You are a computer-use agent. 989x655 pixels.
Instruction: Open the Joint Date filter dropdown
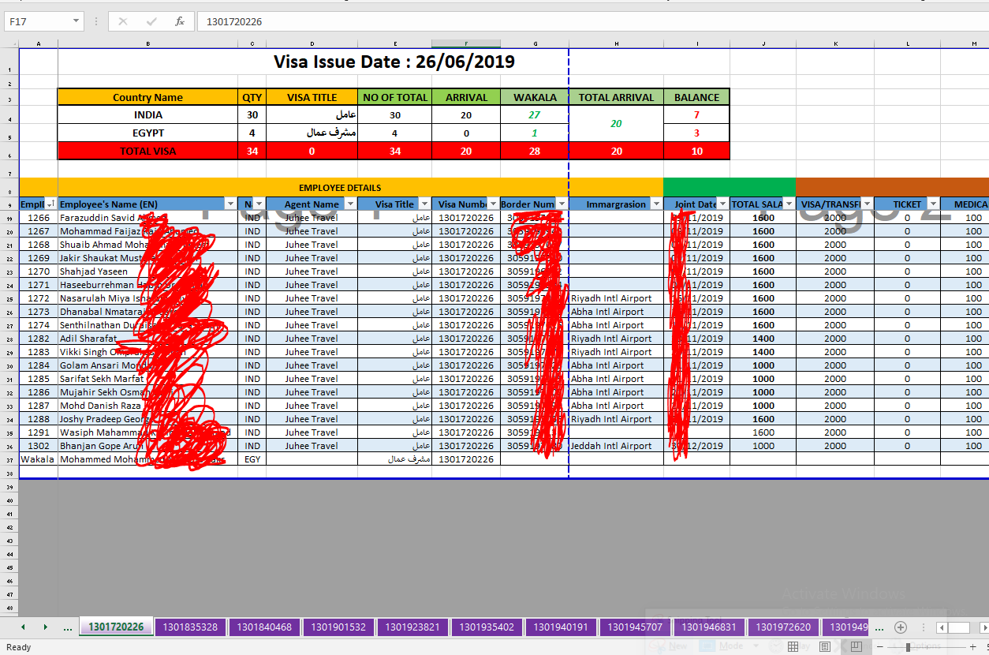coord(722,204)
